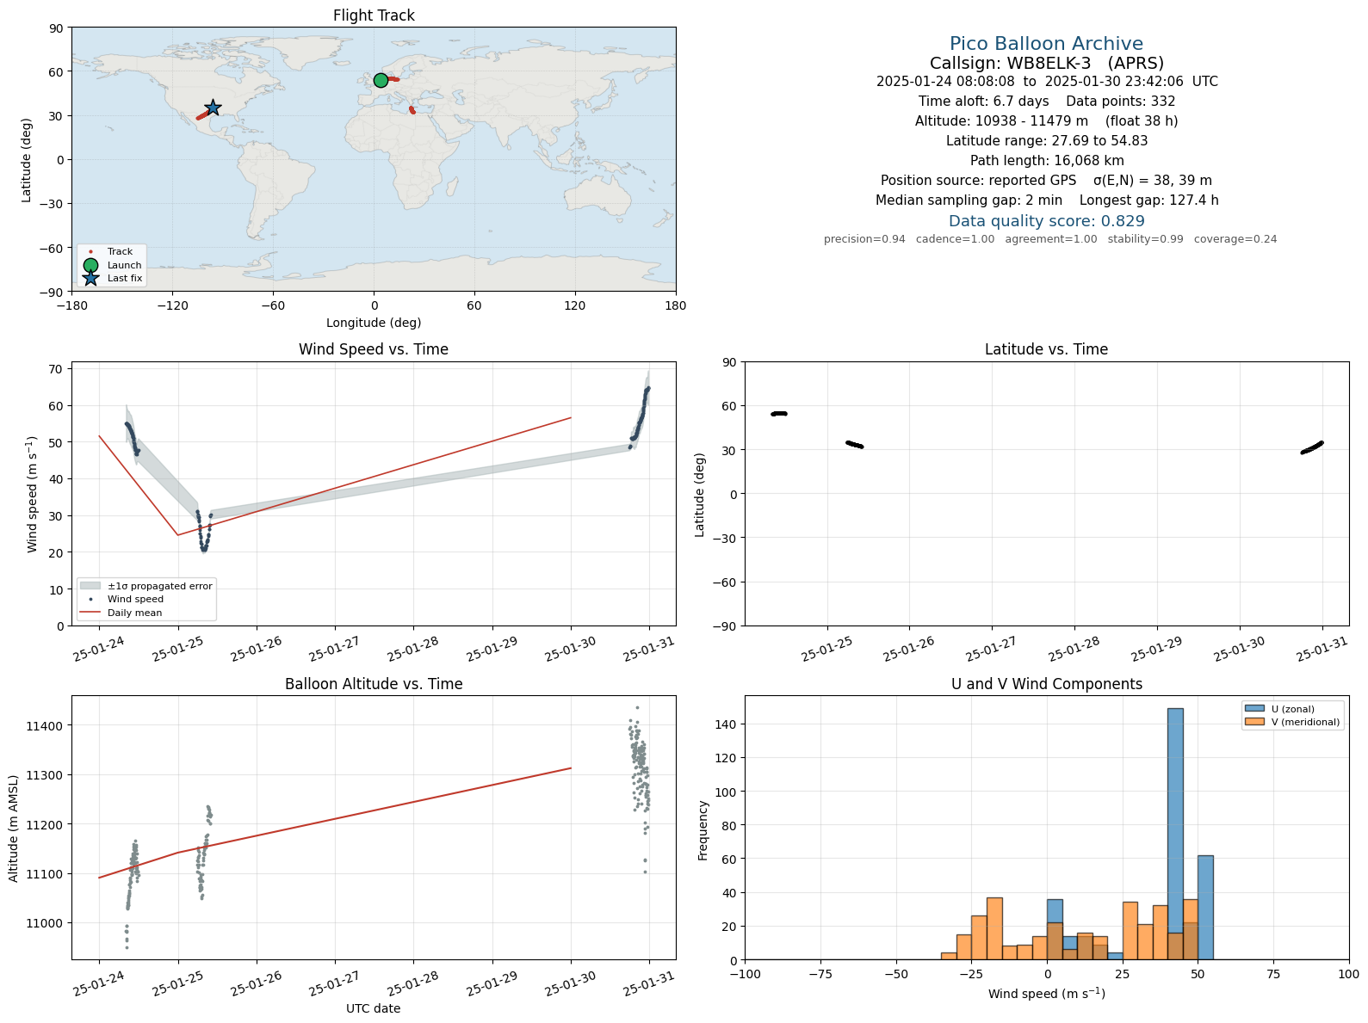Screen dimensions: 1368x1023
Task: Click the tallest blue U histogram bar
Action: click(1175, 834)
